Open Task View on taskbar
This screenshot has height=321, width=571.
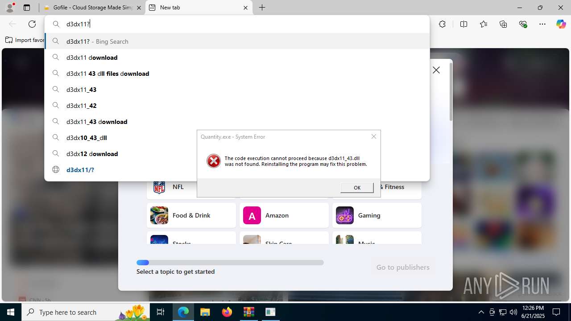coord(161,312)
